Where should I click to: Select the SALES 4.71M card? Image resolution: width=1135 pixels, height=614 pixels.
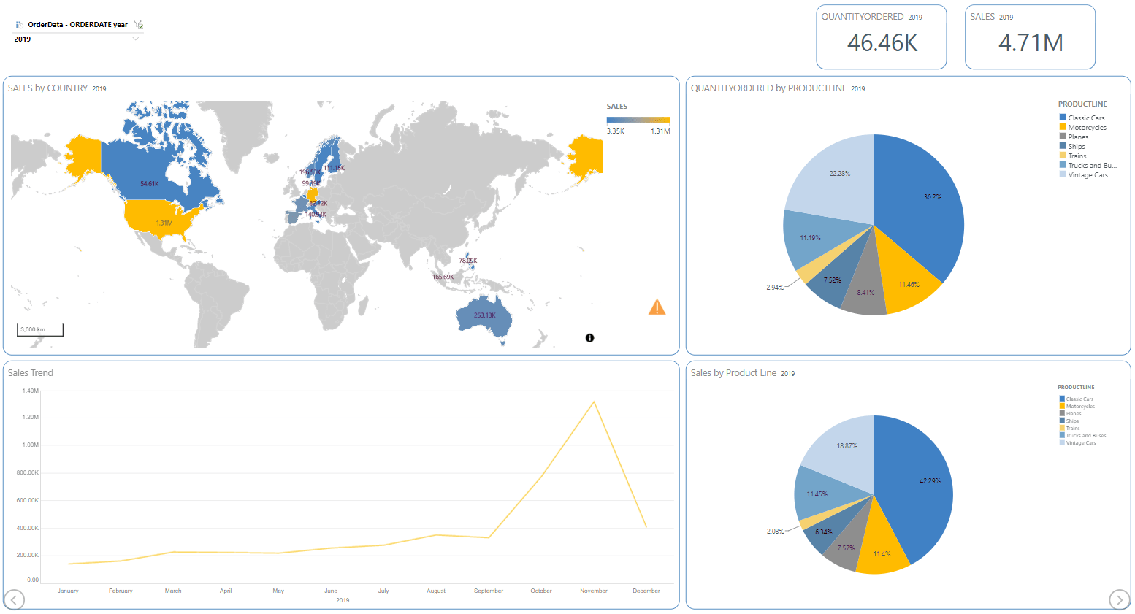click(x=1030, y=37)
